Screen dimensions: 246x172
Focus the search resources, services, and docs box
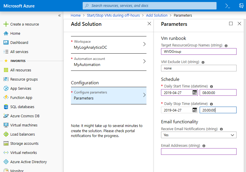coord(150,6)
